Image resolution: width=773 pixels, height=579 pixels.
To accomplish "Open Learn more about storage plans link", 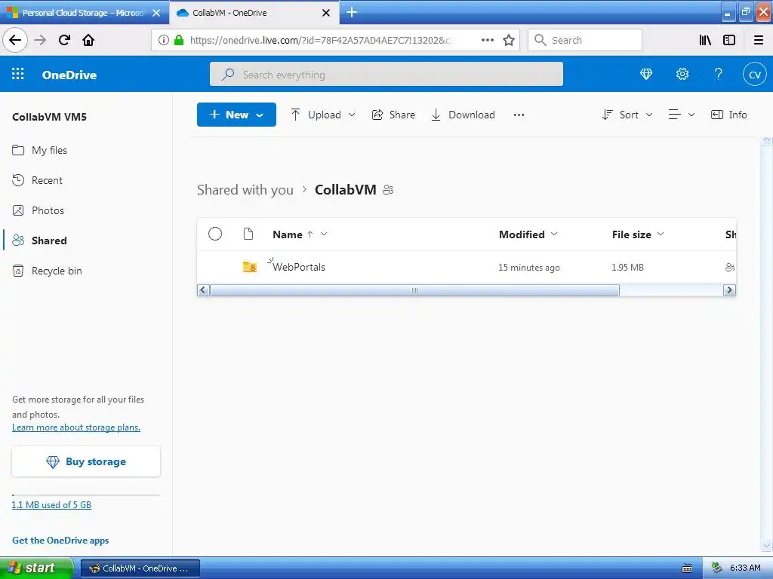I will (76, 427).
